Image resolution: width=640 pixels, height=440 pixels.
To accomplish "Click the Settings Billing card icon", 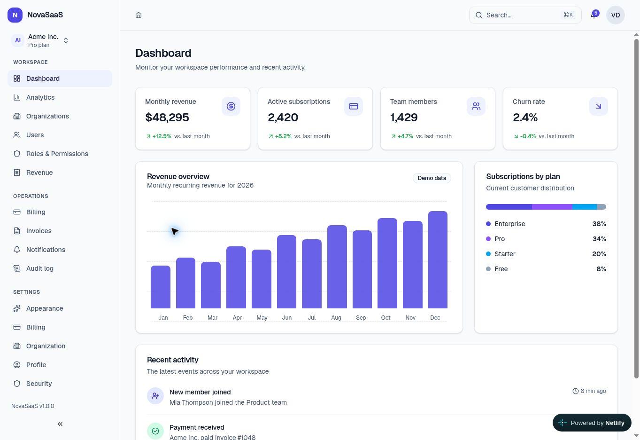I will (x=17, y=327).
